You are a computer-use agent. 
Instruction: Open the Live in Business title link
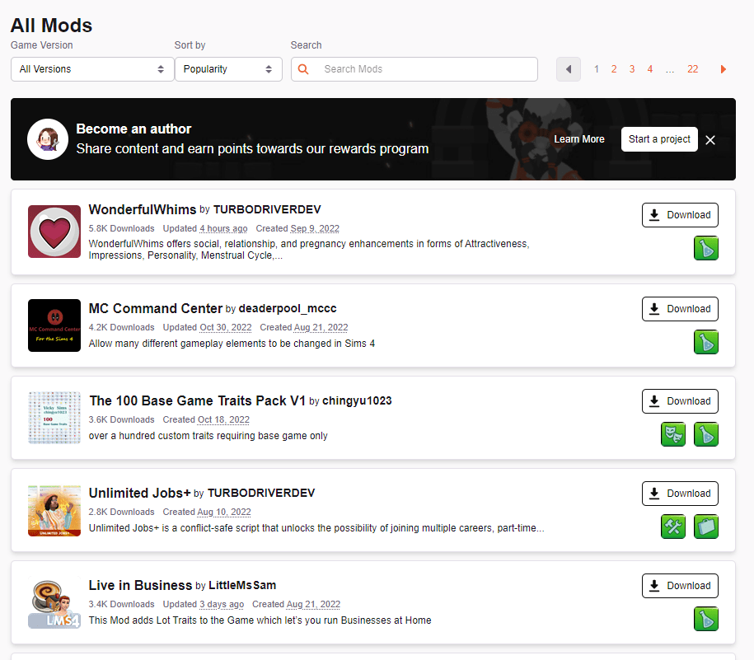[140, 585]
